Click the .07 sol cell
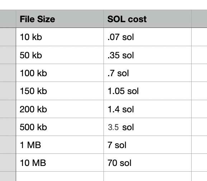 [x=148, y=37]
